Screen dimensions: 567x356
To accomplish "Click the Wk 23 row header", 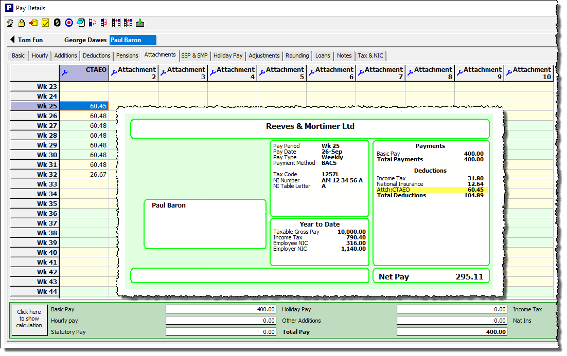I will tap(35, 87).
